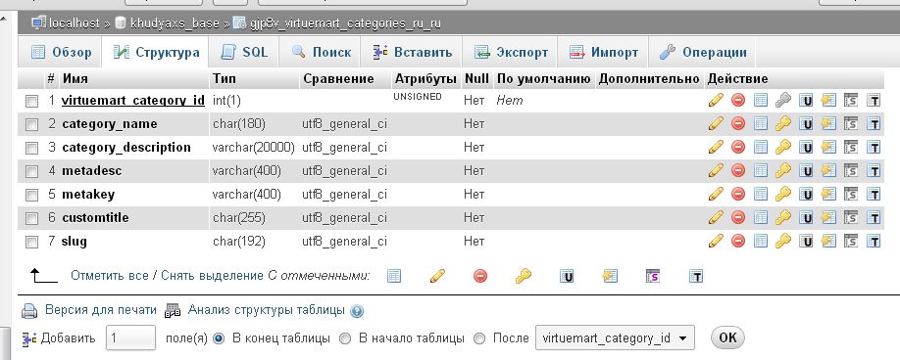
Task: Check the virtuemart_category_id row checkbox
Action: (31, 102)
